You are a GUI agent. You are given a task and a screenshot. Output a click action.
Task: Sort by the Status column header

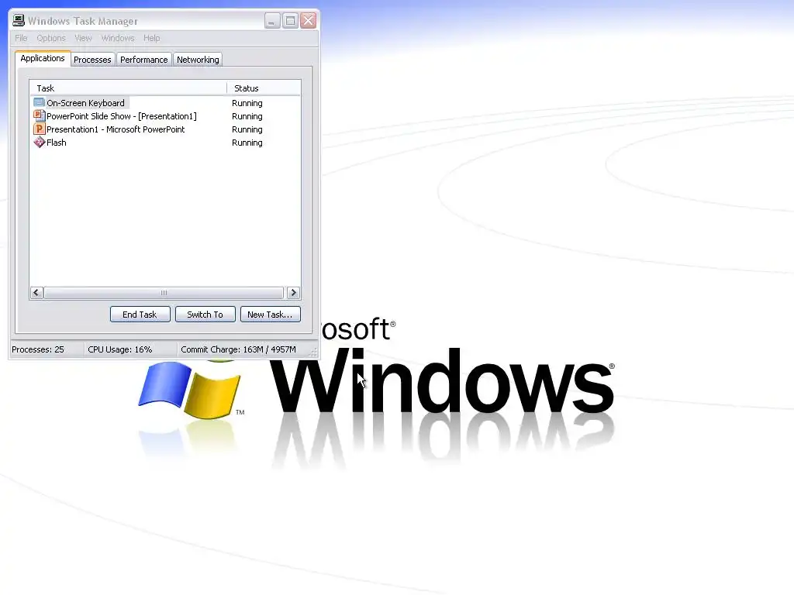click(x=264, y=88)
